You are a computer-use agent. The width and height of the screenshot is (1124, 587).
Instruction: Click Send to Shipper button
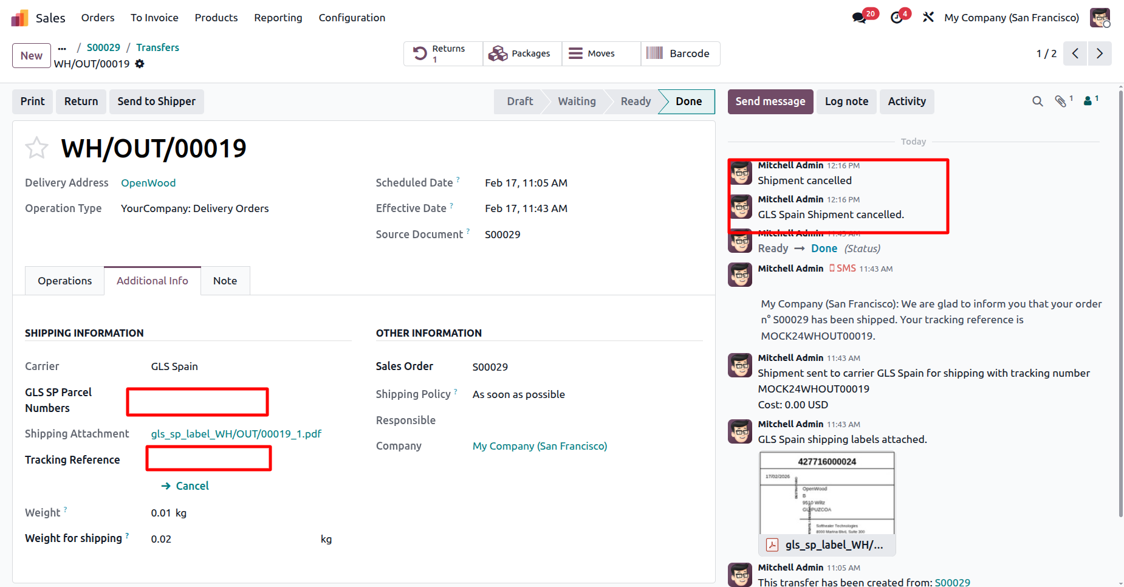pos(157,101)
